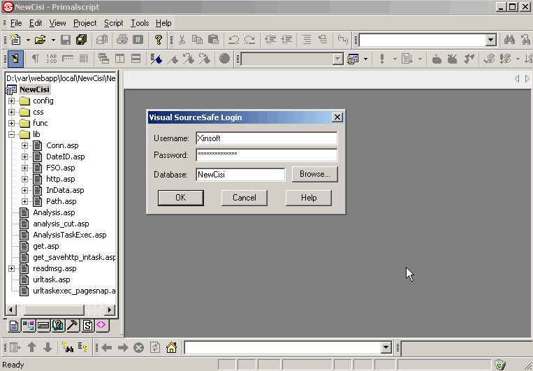This screenshot has height=371, width=533.
Task: Click the tree scrollbar right arrow
Action: point(109,310)
